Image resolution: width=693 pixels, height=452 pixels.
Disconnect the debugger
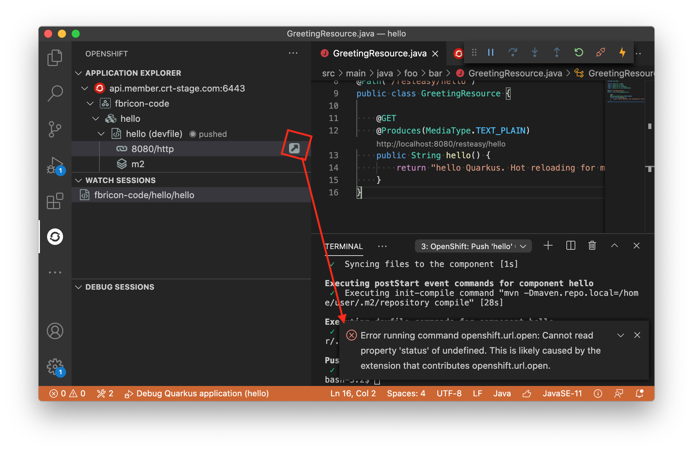(x=600, y=53)
